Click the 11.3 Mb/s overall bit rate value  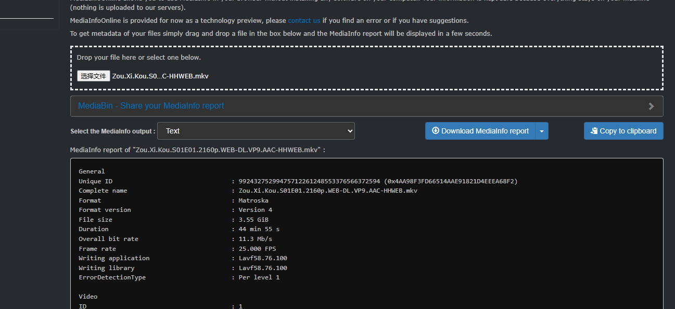255,239
